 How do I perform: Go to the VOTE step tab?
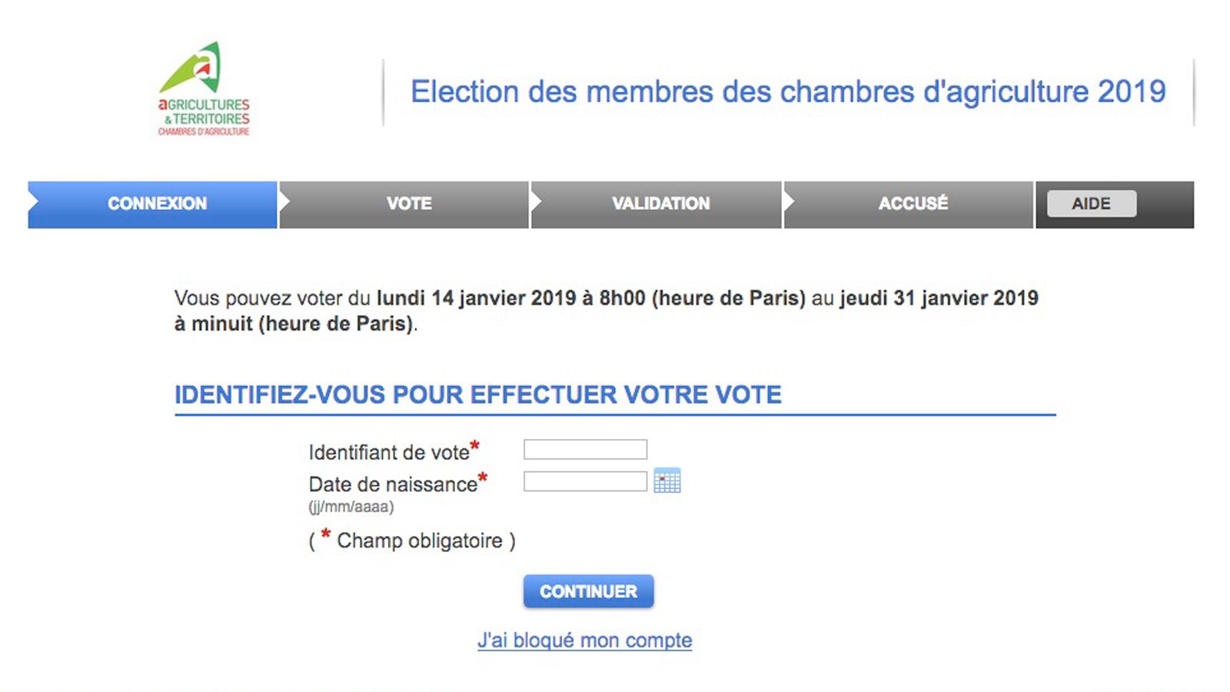point(404,205)
